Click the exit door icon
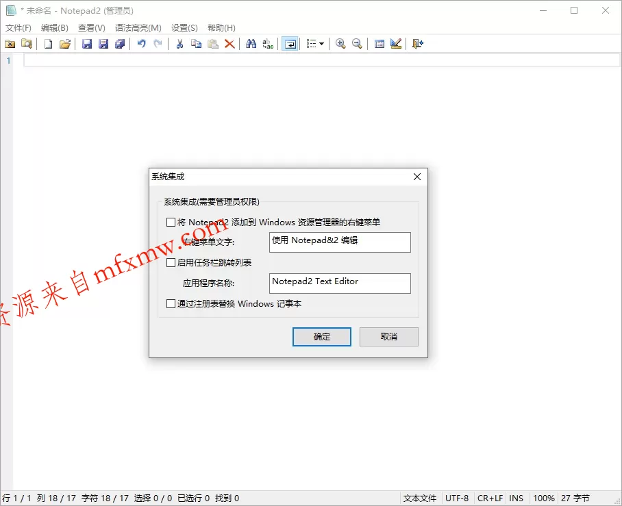This screenshot has height=506, width=622. tap(418, 44)
